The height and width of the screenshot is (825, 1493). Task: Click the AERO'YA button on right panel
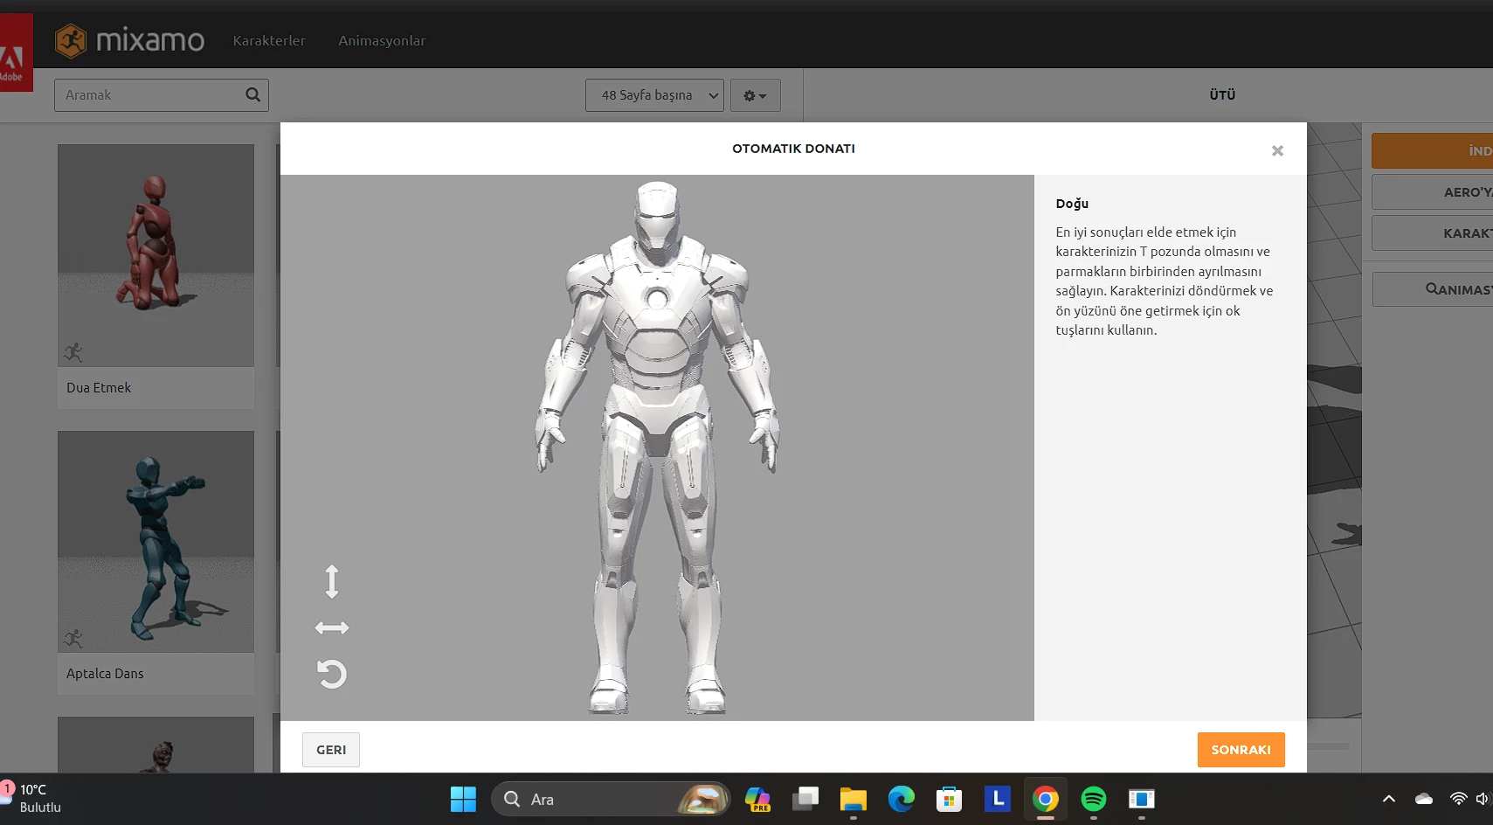pyautogui.click(x=1433, y=192)
